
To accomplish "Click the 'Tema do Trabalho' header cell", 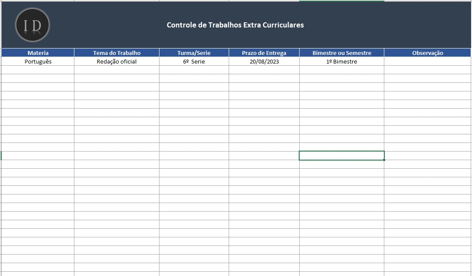I will click(x=116, y=53).
